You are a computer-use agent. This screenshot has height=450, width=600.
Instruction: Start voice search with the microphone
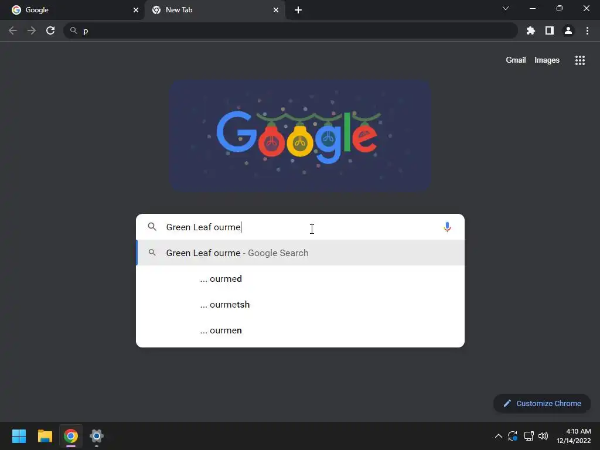pos(447,227)
